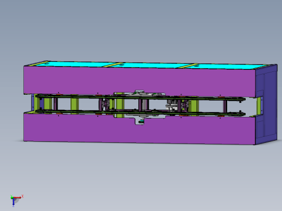Screen dimensions: 282x211
Task: Click the red X axis of the triad
Action: coord(18,197)
